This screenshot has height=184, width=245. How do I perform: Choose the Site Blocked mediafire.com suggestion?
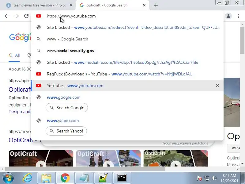click(127, 62)
